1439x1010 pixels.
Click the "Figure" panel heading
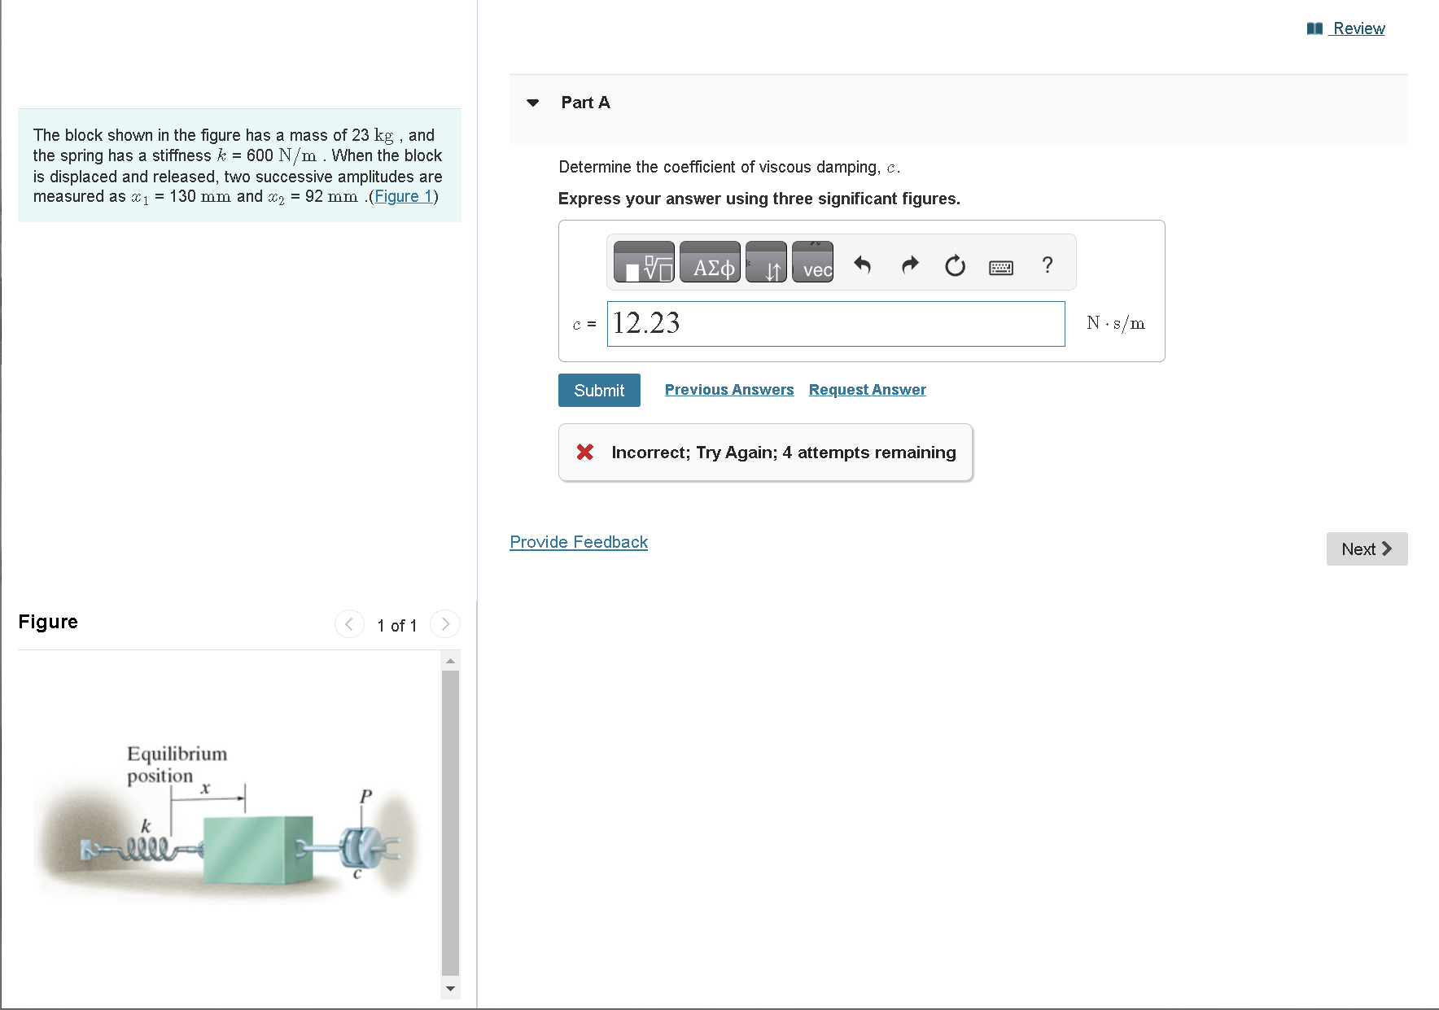tap(48, 622)
